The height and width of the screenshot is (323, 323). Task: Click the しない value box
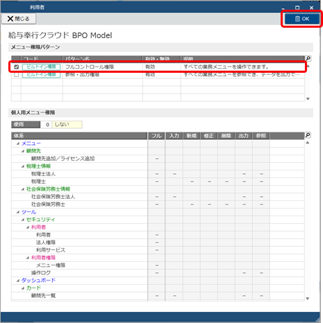click(67, 125)
